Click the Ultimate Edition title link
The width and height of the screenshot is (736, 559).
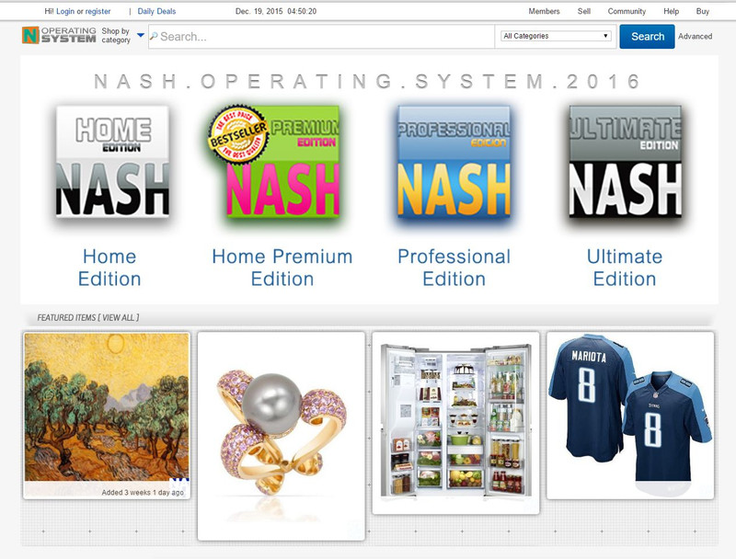(x=625, y=268)
